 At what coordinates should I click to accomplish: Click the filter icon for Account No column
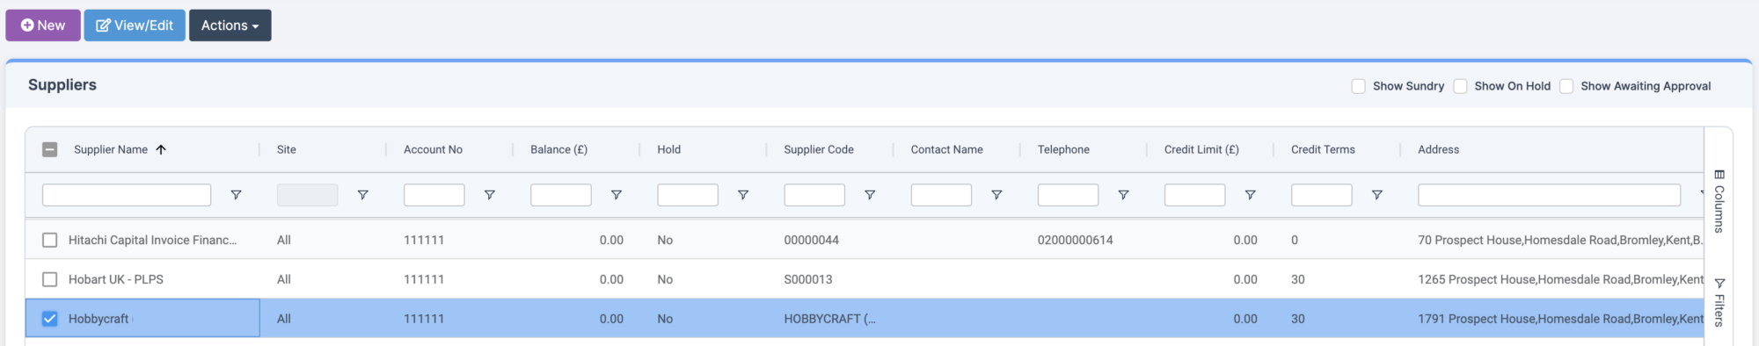489,195
